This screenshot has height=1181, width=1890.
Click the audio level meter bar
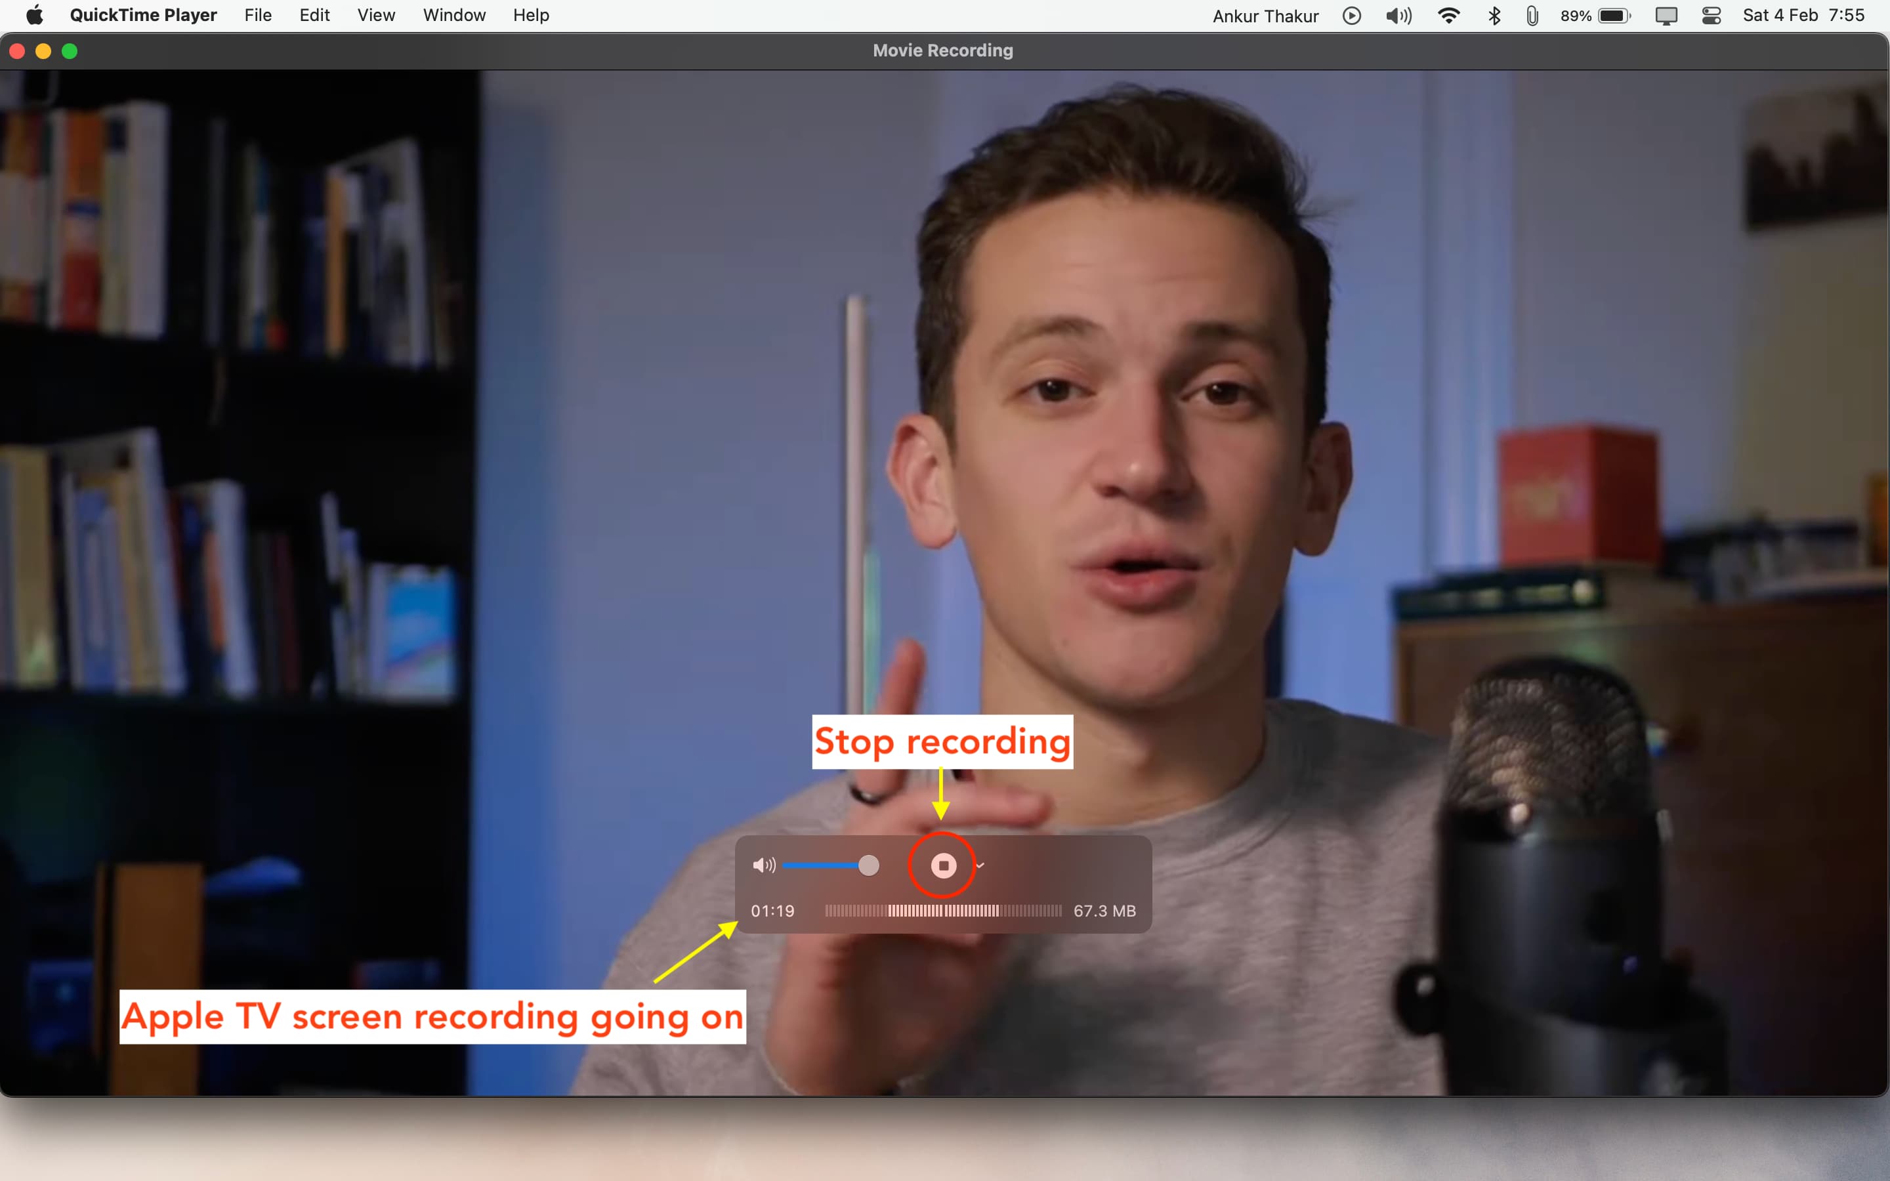[942, 911]
